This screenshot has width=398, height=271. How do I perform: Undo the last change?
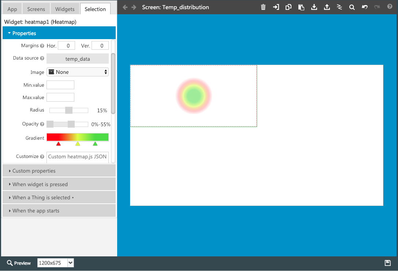365,7
